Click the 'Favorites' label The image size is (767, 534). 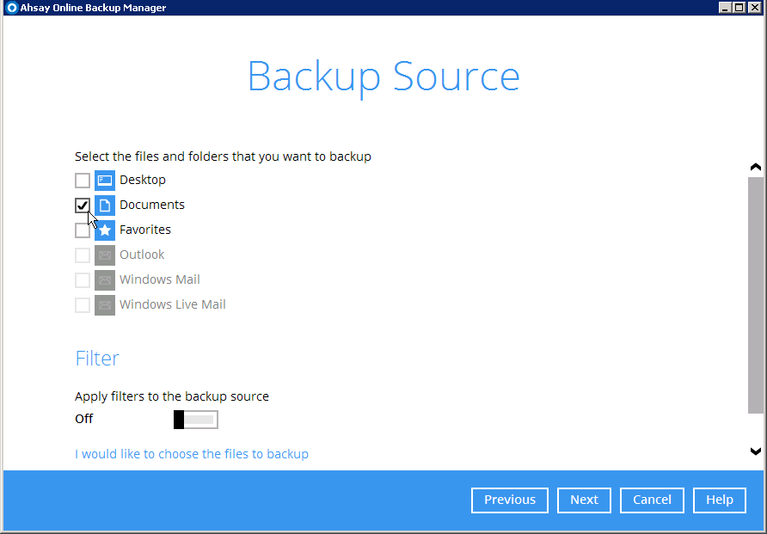[x=145, y=230]
